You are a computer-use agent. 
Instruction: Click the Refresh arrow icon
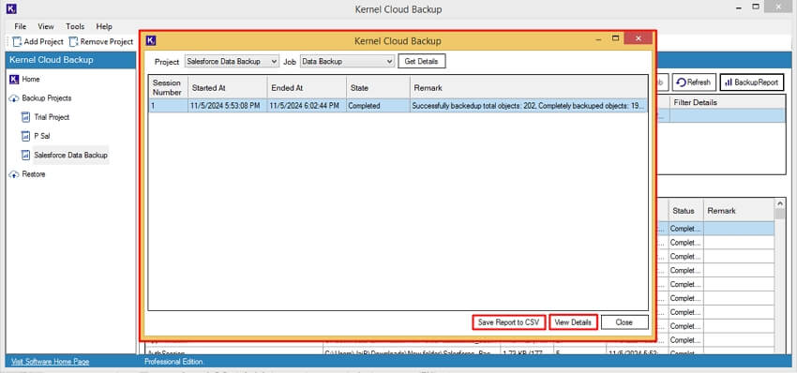pyautogui.click(x=681, y=82)
